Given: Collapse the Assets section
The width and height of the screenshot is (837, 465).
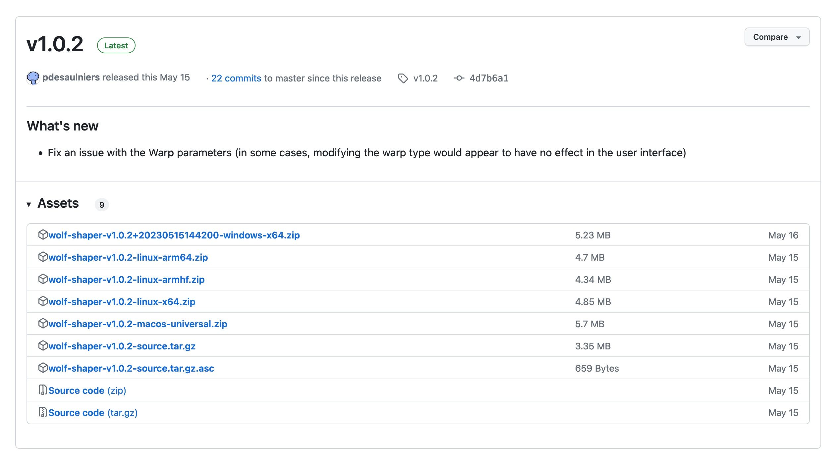Looking at the screenshot, I should pyautogui.click(x=29, y=204).
